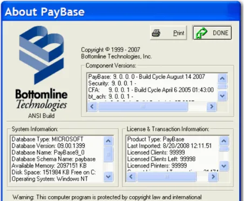Select the 'PayBase: 9. 0. 0. 0' version line
Screen dimensions: 244x201
coord(146,77)
